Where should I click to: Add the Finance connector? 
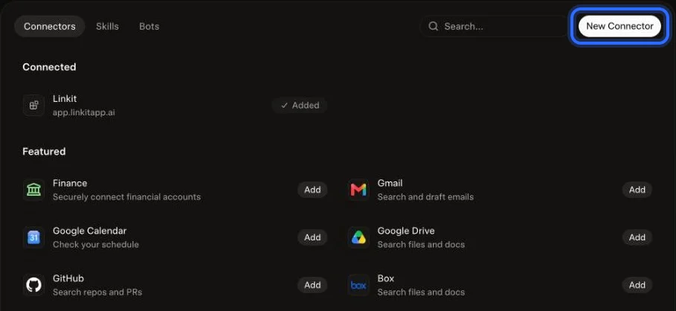[312, 190]
